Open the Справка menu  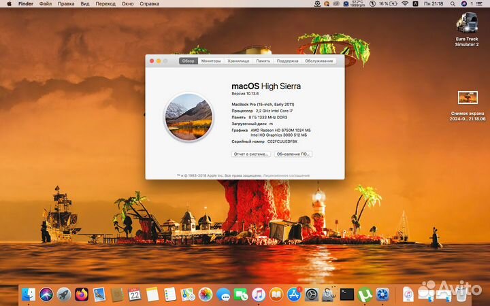[x=149, y=4]
